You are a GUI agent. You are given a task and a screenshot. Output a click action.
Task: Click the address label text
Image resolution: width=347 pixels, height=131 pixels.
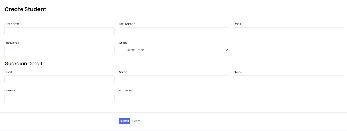(11, 91)
